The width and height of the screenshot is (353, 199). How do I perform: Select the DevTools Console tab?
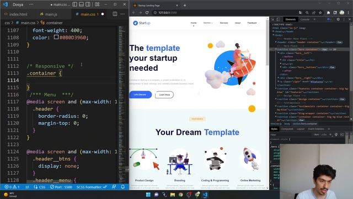(x=305, y=19)
